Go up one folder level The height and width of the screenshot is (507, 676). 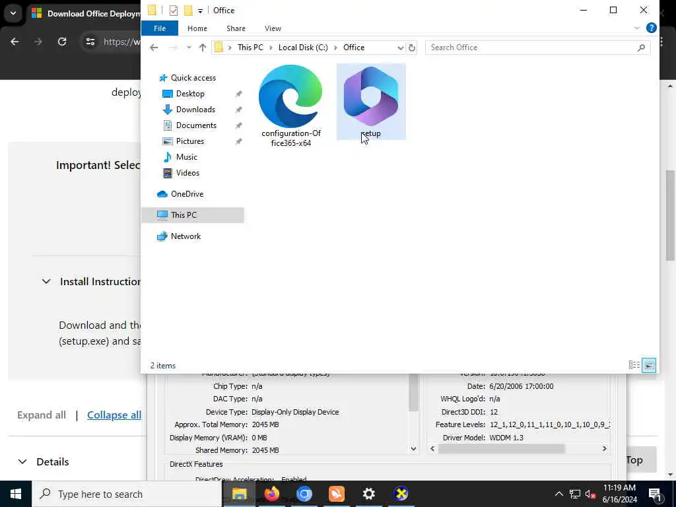click(x=203, y=48)
